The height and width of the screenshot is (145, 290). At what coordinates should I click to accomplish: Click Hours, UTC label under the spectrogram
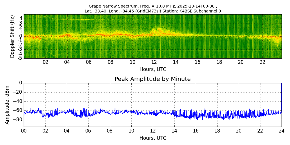[153, 69]
